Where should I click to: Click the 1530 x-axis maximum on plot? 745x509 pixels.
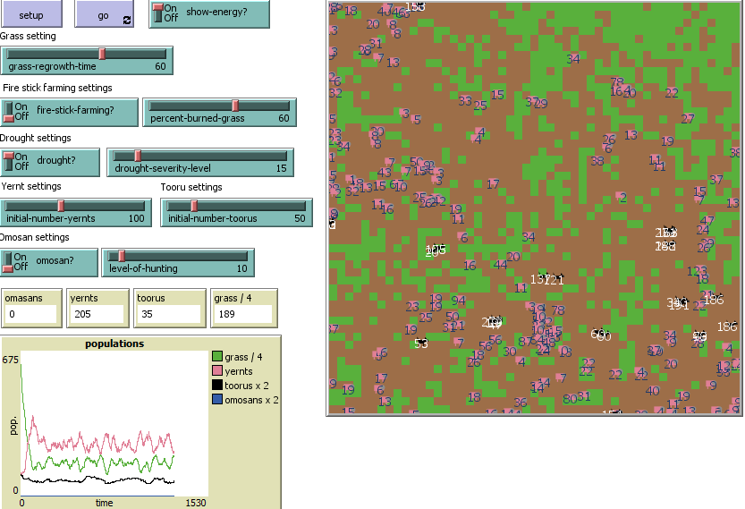196,503
